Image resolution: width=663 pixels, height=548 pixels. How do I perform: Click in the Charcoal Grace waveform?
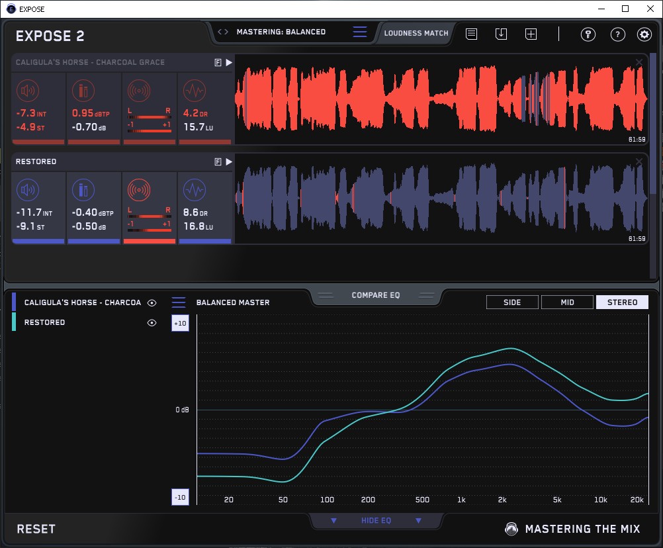[x=441, y=99]
